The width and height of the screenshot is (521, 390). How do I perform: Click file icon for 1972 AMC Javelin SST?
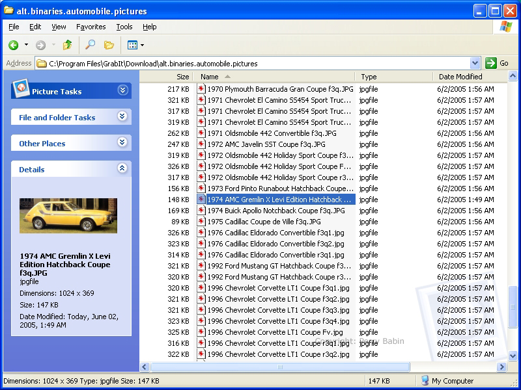click(x=201, y=144)
